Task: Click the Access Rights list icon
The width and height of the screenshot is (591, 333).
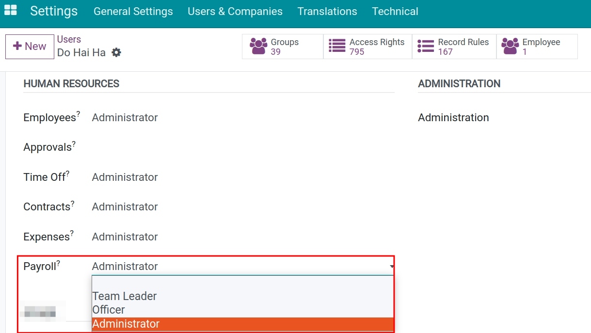Action: tap(337, 47)
